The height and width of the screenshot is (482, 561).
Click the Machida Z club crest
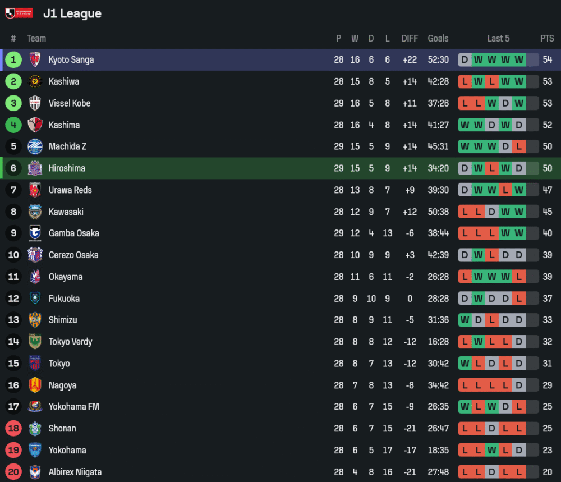tap(35, 146)
